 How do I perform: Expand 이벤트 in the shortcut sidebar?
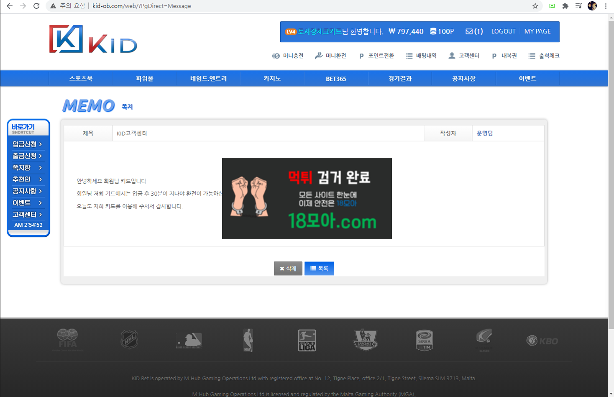pyautogui.click(x=28, y=202)
